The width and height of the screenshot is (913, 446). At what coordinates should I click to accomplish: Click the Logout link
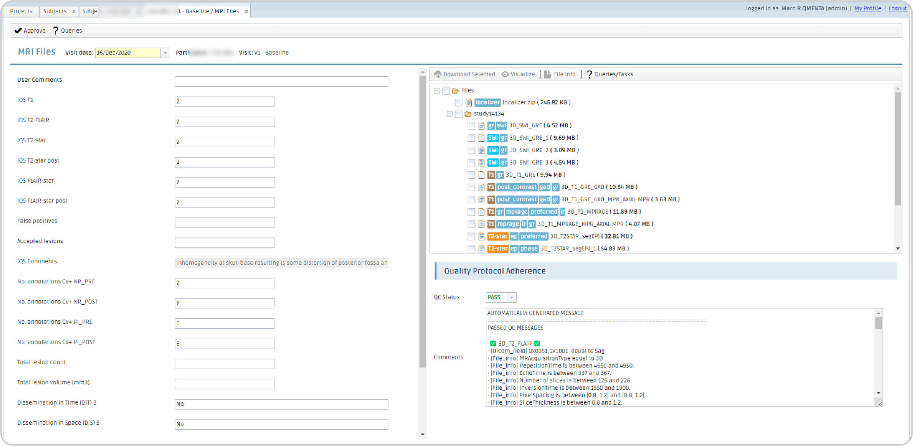coord(897,8)
